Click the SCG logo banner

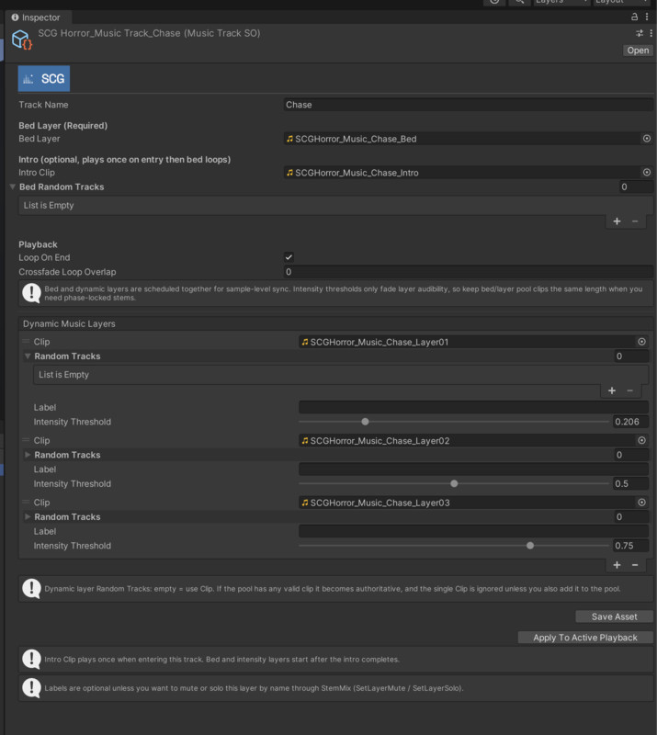pos(44,79)
